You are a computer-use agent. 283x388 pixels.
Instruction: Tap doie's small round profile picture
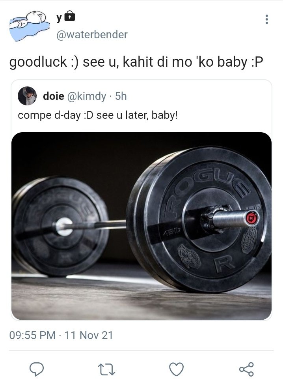tap(27, 96)
